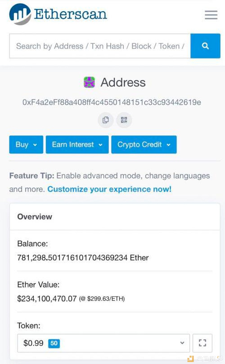Select the 0xF4a2eF address hash text
Image resolution: width=225 pixels, height=364 pixels.
[x=112, y=102]
